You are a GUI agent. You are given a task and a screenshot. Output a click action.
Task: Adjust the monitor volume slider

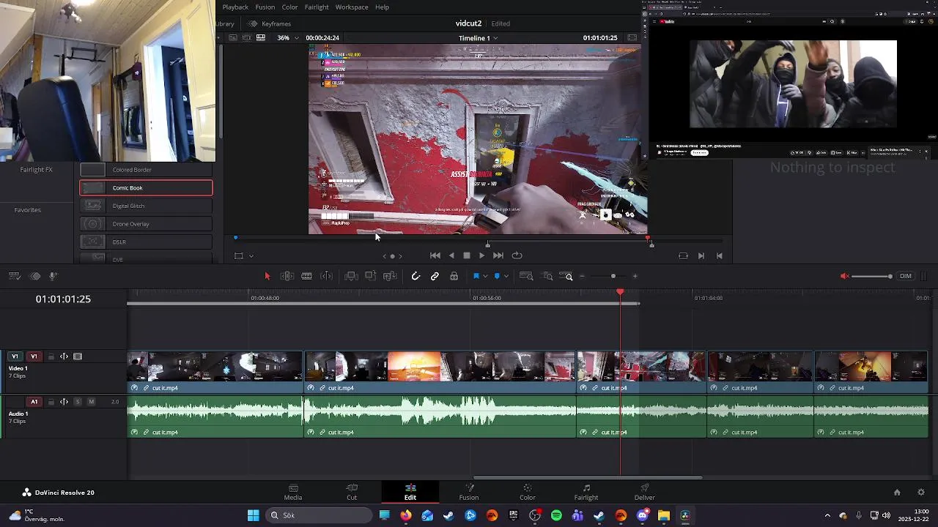[872, 276]
